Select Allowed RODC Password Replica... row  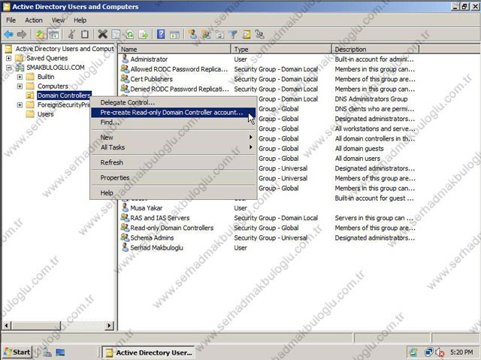click(179, 69)
